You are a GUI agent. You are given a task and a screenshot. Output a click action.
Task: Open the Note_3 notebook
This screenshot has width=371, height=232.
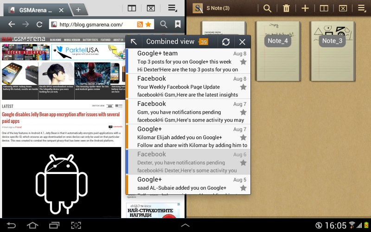pyautogui.click(x=332, y=51)
